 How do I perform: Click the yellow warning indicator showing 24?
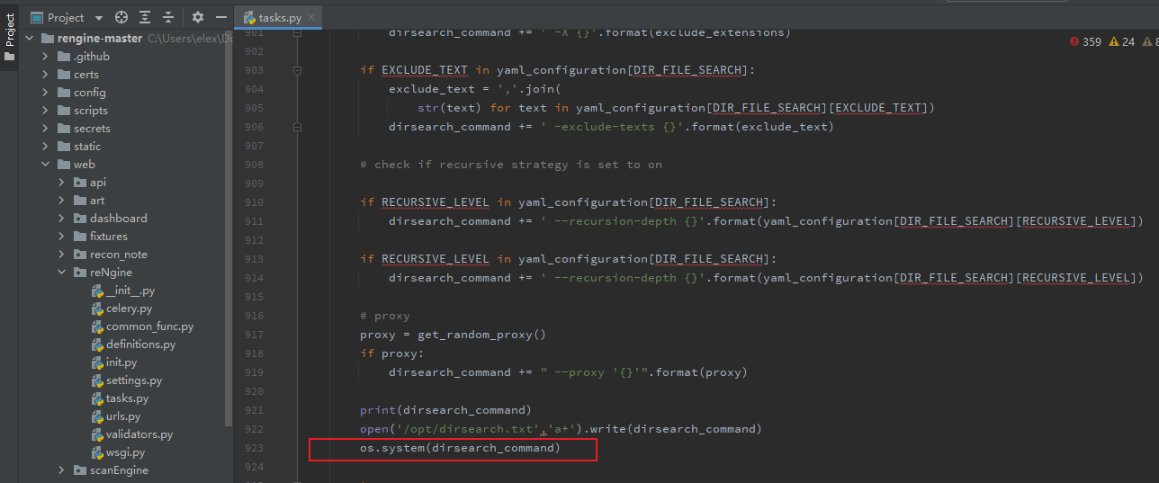click(x=1121, y=41)
